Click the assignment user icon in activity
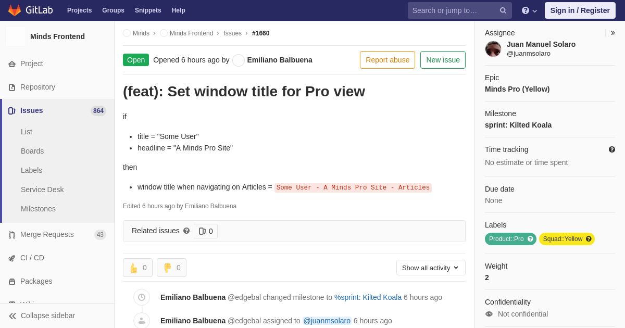This screenshot has width=625, height=328. tap(142, 321)
